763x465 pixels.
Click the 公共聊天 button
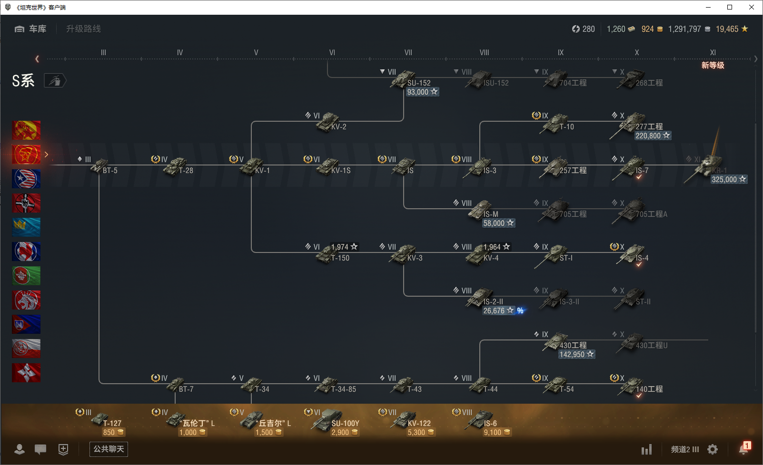tap(109, 449)
